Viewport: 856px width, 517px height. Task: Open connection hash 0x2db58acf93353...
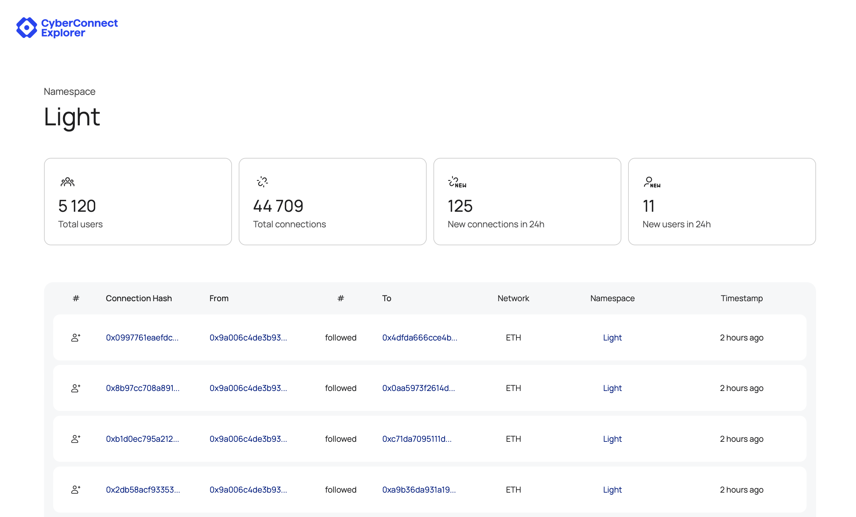pos(143,490)
